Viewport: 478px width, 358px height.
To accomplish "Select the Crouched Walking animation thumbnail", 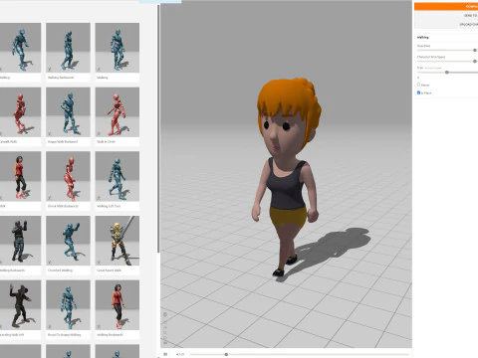I will click(68, 241).
